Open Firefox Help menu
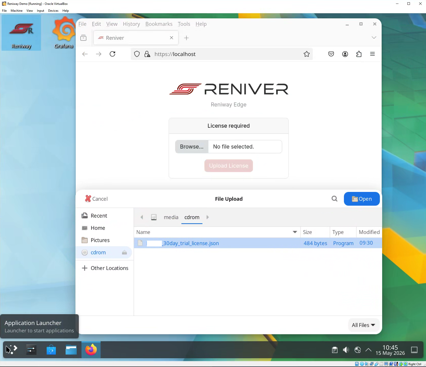This screenshot has width=426, height=367. click(x=201, y=24)
